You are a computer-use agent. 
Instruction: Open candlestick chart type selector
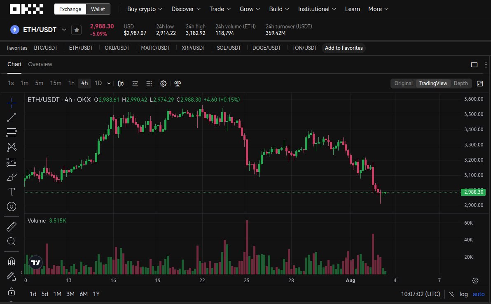coord(121,84)
